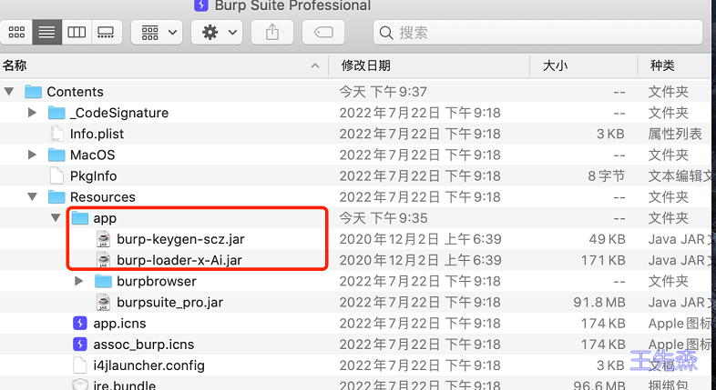This screenshot has height=390, width=716.
Task: Click the 属性列表 kind cell
Action: (x=675, y=134)
